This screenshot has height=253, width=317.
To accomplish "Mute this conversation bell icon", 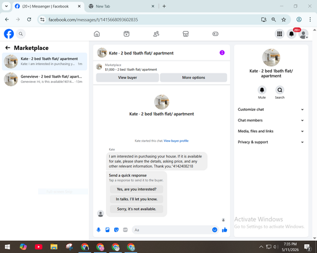I will coord(262,90).
